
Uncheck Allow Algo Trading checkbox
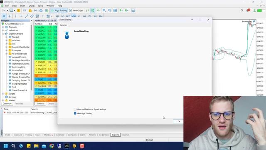(x=75, y=113)
